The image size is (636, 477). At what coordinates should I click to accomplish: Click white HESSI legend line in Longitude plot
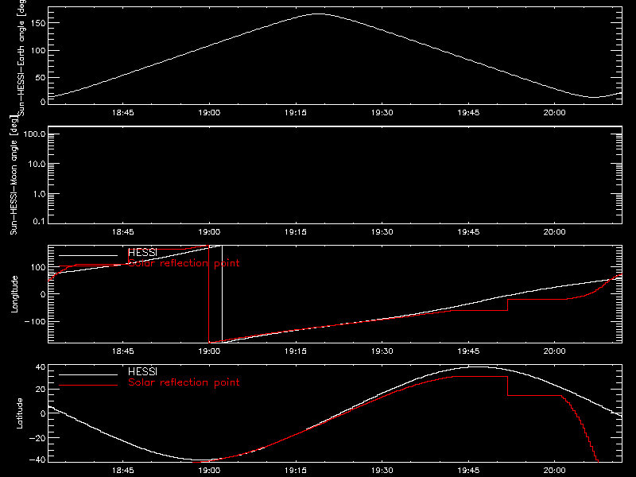coord(88,255)
